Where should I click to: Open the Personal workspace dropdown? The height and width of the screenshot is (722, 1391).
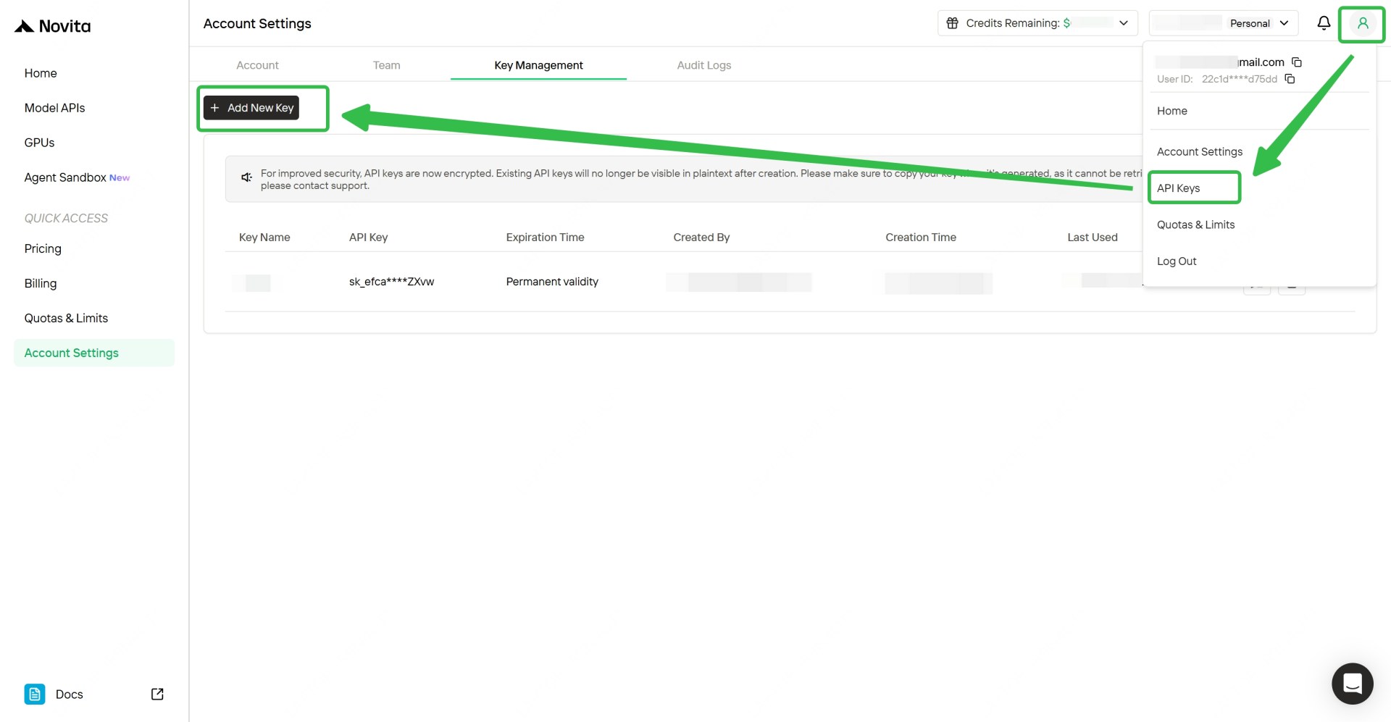1282,22
